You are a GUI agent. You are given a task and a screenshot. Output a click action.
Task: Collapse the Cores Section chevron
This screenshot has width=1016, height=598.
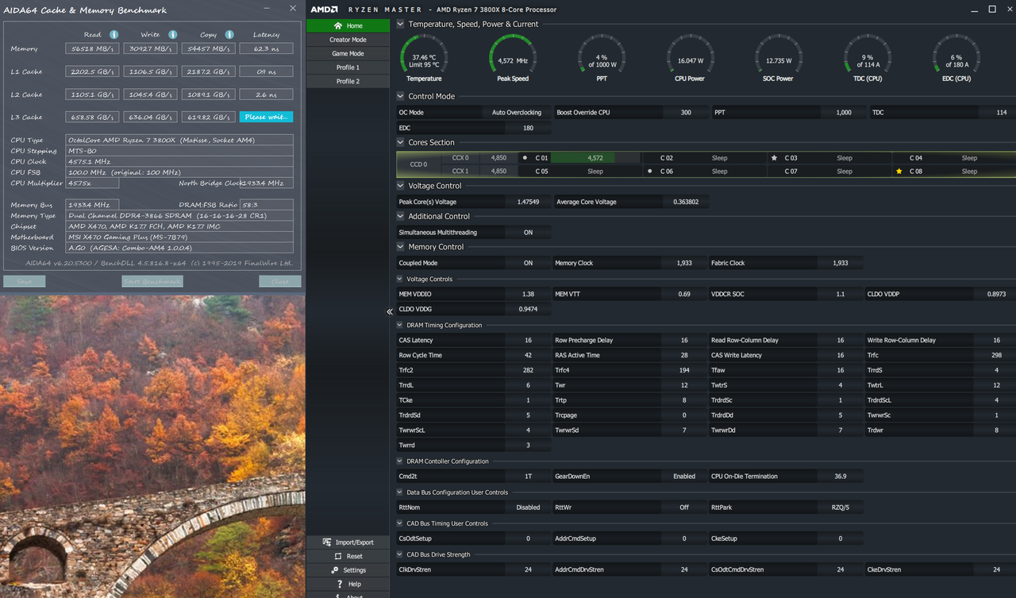tap(401, 142)
